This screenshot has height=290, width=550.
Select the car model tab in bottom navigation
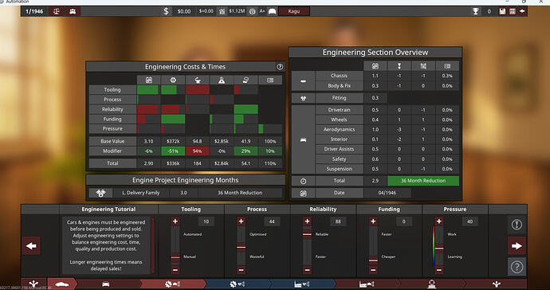click(x=62, y=284)
